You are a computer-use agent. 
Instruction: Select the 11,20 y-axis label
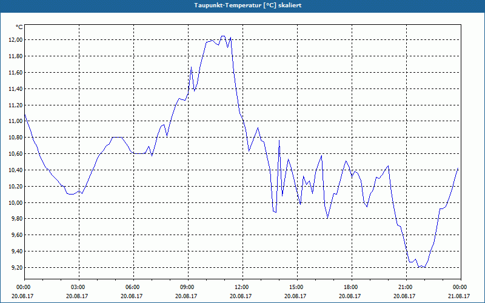(x=16, y=105)
